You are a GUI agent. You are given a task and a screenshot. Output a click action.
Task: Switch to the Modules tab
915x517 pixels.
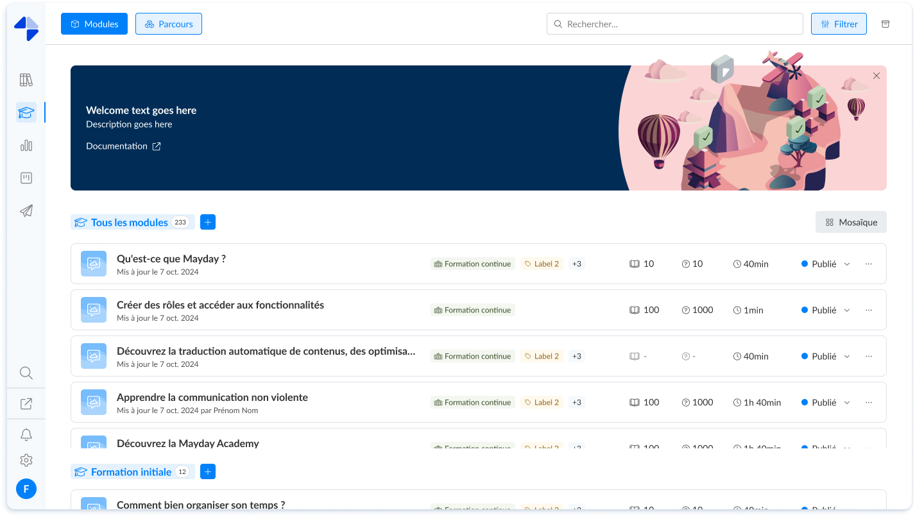[x=94, y=23]
